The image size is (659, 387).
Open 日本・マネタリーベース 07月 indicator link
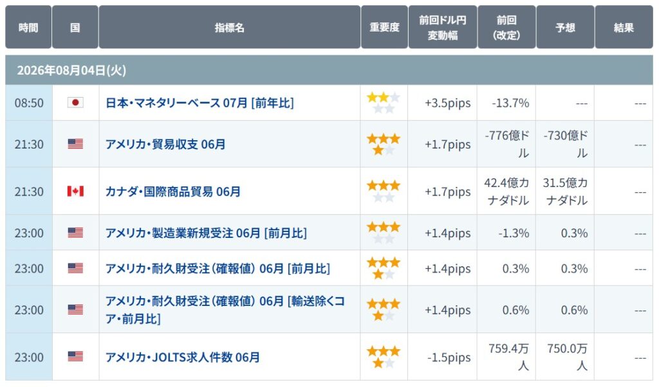point(200,103)
